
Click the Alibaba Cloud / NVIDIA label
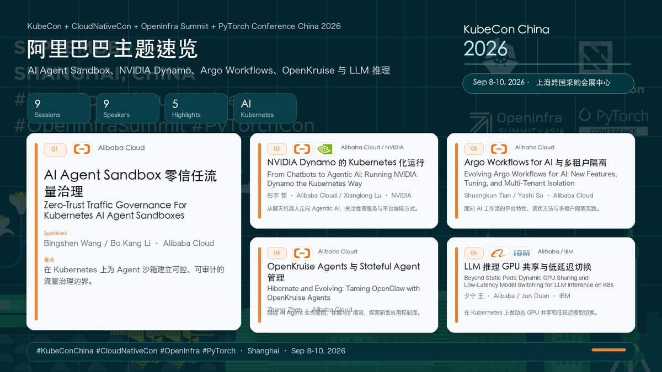point(372,147)
